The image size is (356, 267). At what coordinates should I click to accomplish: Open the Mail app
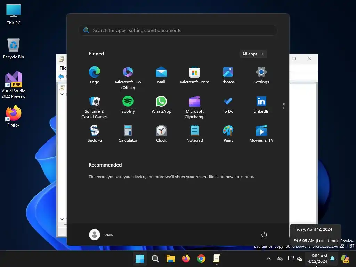pyautogui.click(x=161, y=75)
